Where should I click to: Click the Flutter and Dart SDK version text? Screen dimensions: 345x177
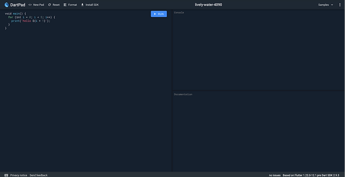point(310,175)
